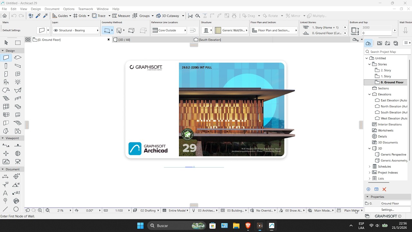
Task: Switch to the South Elevation tab
Action: tap(233, 40)
